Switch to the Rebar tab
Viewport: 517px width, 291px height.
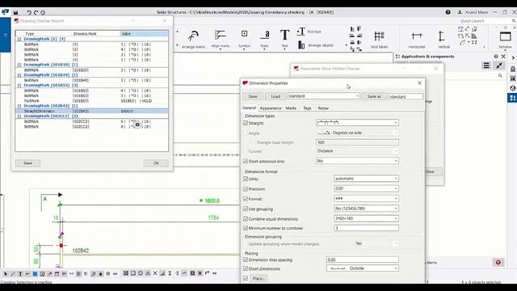tap(323, 108)
